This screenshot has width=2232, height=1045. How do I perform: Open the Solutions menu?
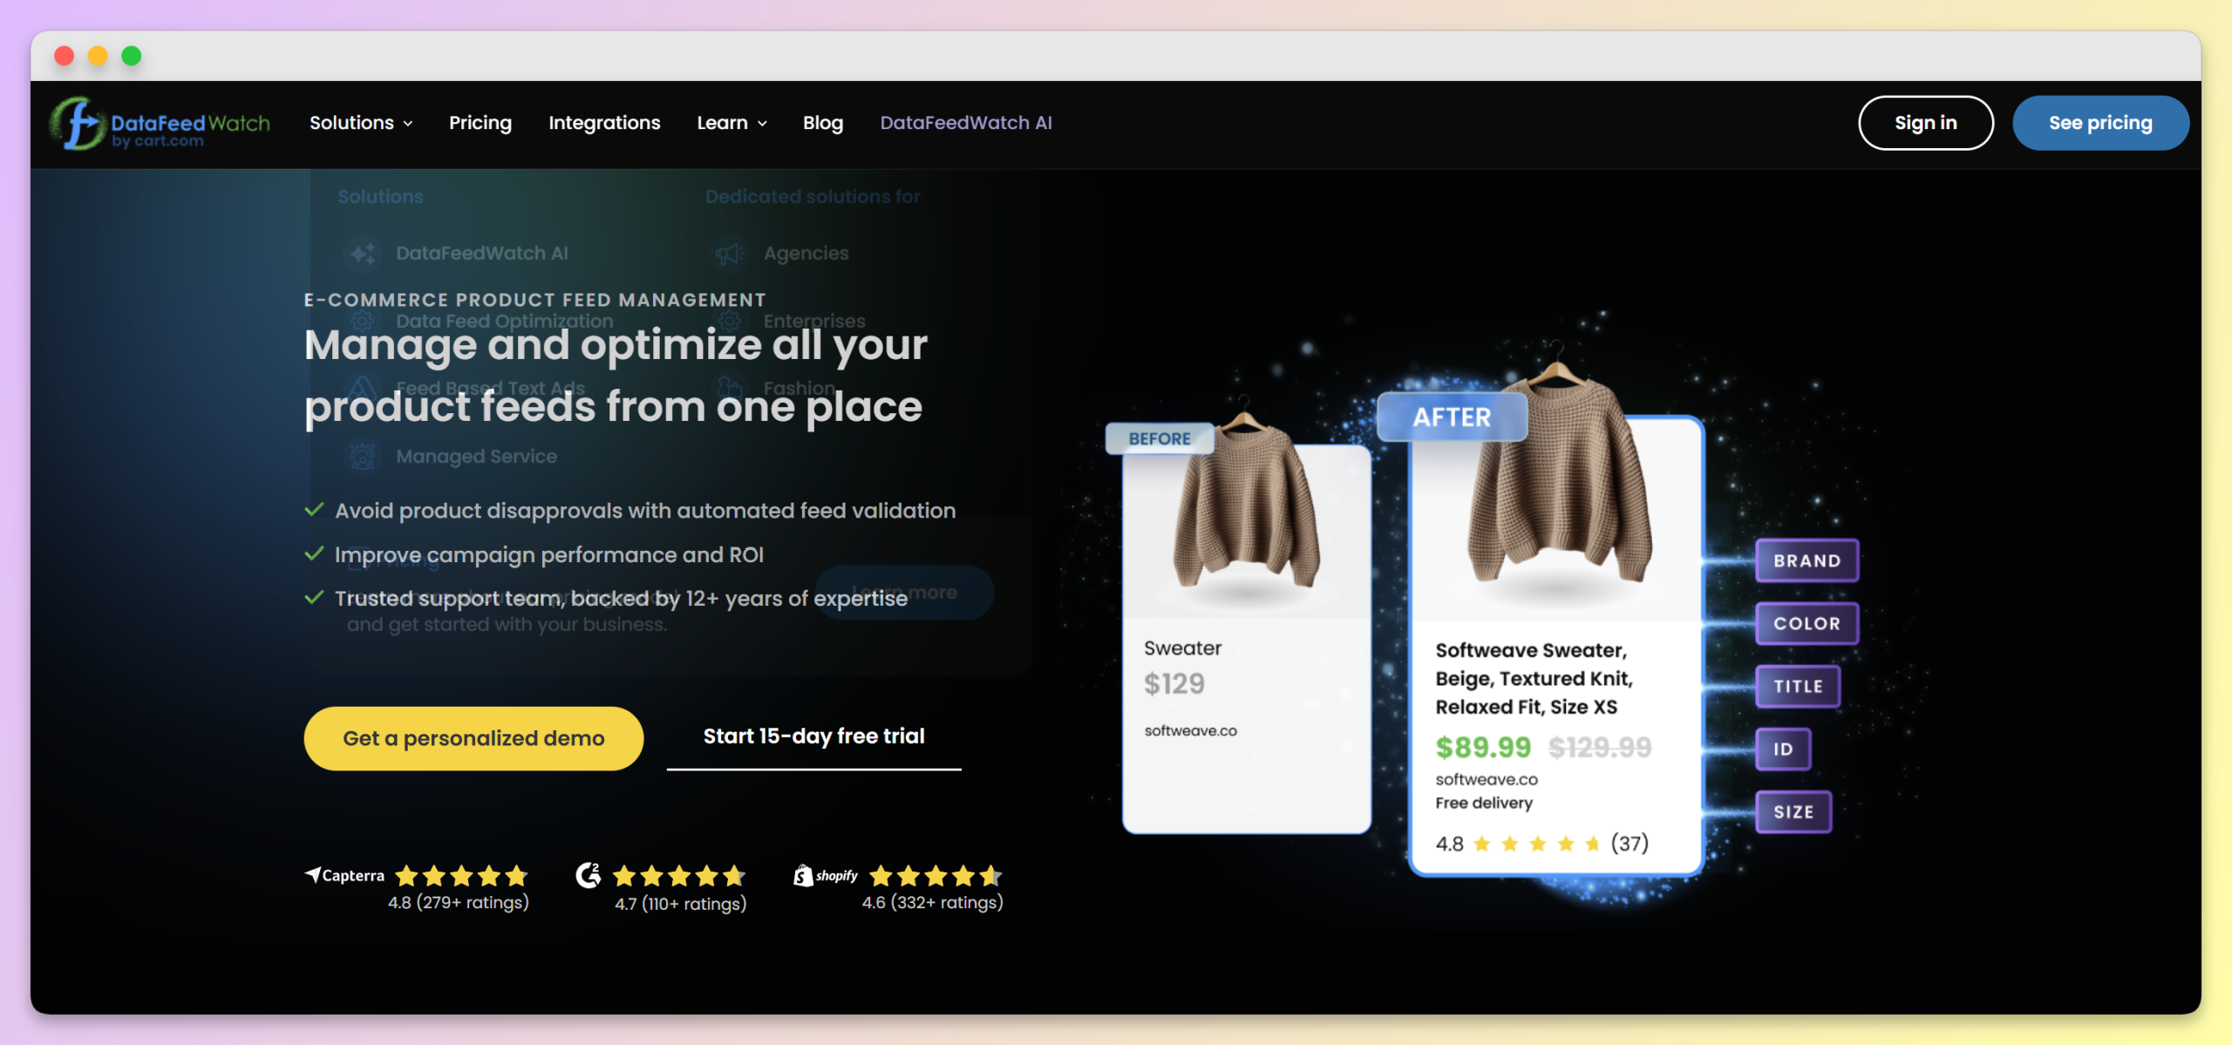click(352, 123)
